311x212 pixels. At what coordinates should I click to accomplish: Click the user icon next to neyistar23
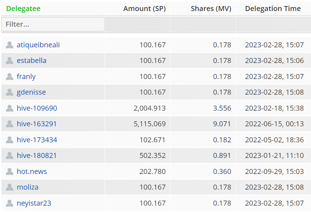click(10, 203)
